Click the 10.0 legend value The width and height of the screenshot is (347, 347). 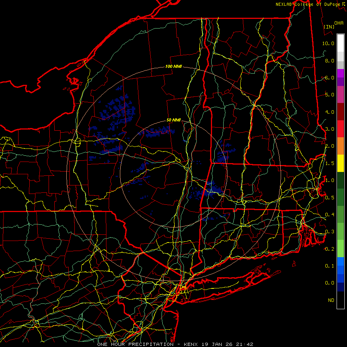click(x=328, y=43)
